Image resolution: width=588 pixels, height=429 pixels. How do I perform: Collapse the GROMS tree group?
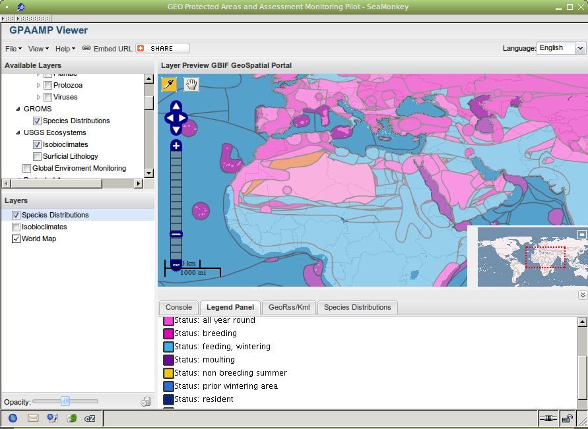(x=18, y=109)
